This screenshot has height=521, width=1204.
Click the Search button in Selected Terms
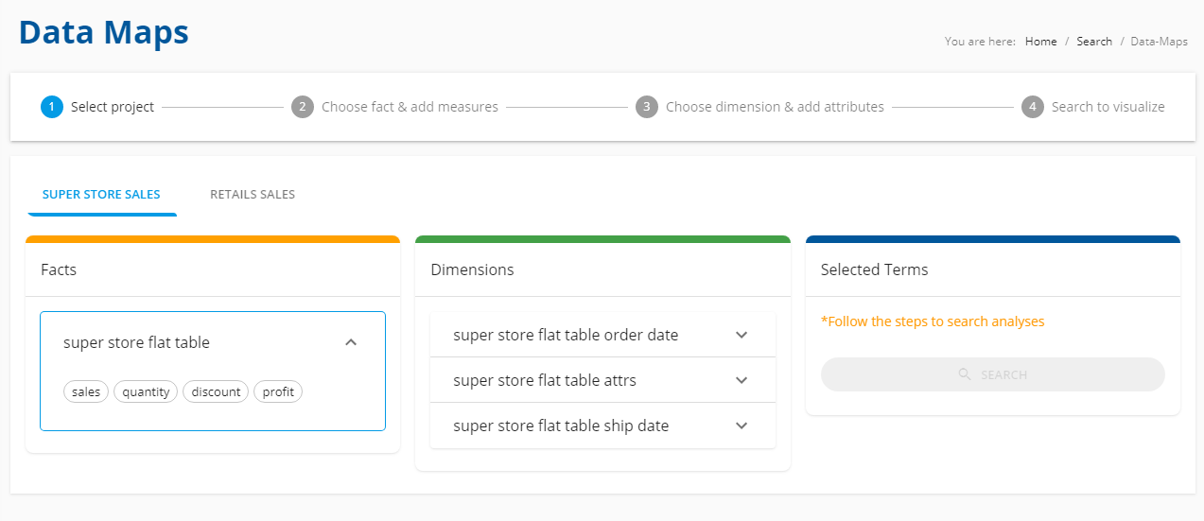pyautogui.click(x=993, y=374)
